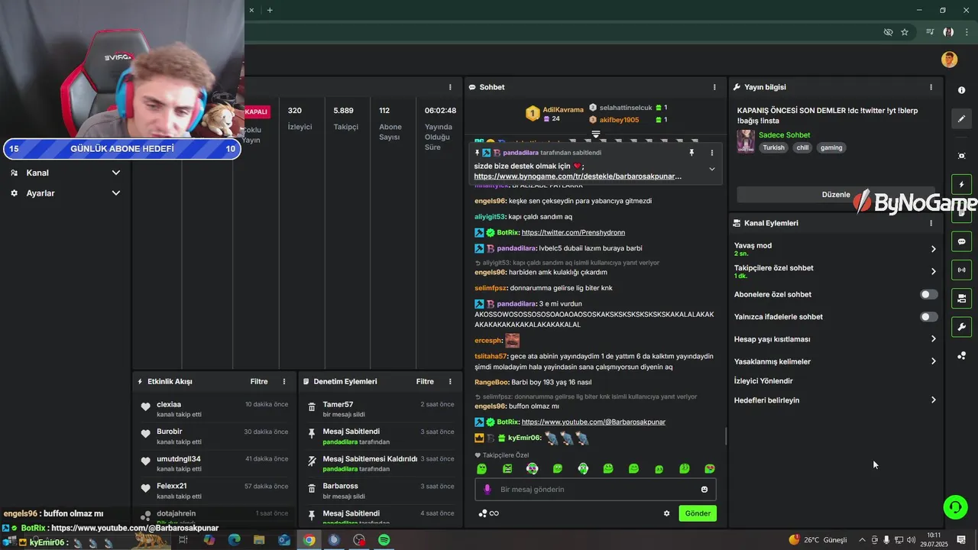Open Takipçilere özel sohbet settings arrow
978x550 pixels.
pyautogui.click(x=933, y=271)
